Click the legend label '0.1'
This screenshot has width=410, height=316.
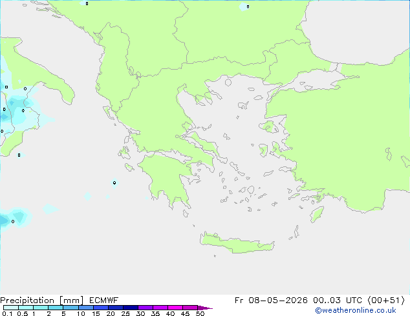[7, 313]
